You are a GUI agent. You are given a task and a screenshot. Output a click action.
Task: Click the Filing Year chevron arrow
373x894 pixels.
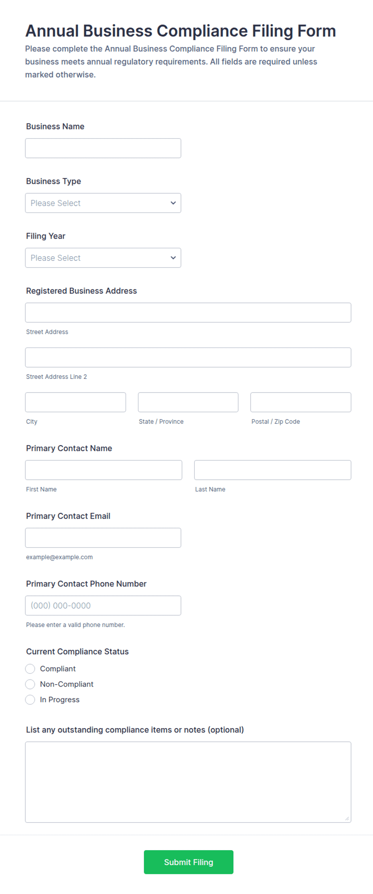pyautogui.click(x=173, y=258)
